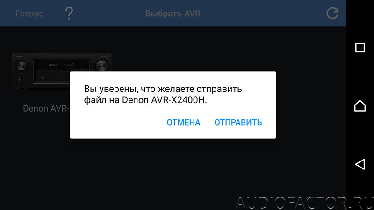Tap ОТМЕНА to cancel sending
This screenshot has height=210, width=374.
[183, 122]
